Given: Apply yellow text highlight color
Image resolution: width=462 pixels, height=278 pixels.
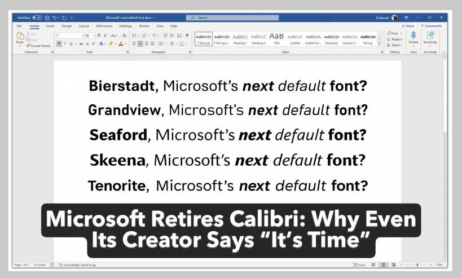Looking at the screenshot, I should 111,43.
